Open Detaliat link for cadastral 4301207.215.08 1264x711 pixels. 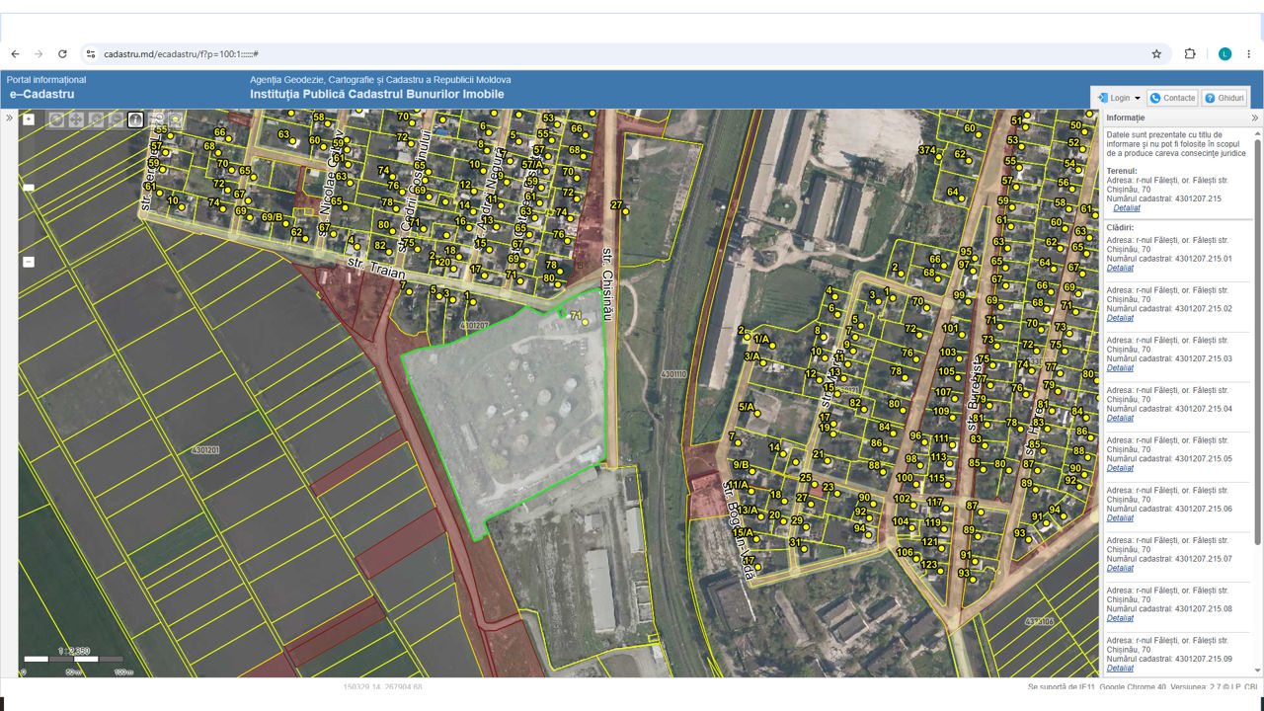pos(1120,618)
